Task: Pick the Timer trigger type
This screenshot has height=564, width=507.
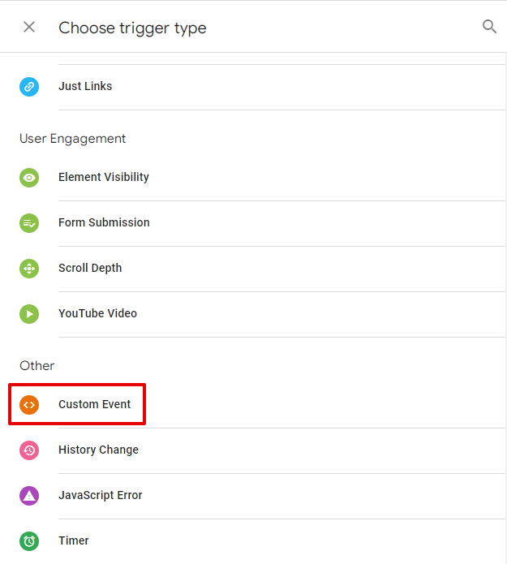Action: pos(74,540)
